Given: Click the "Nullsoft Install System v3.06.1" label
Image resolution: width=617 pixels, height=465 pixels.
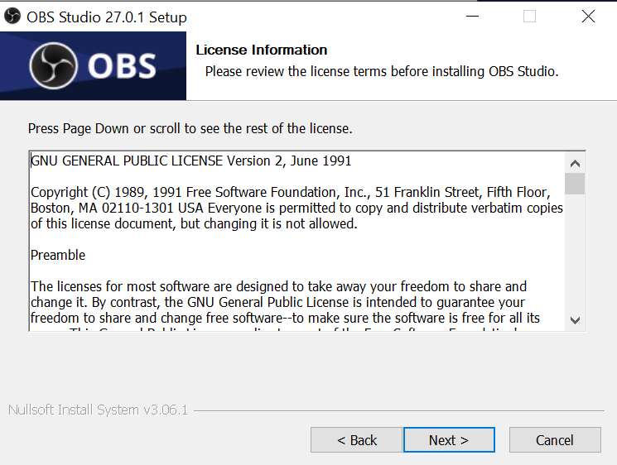Looking at the screenshot, I should [x=98, y=410].
